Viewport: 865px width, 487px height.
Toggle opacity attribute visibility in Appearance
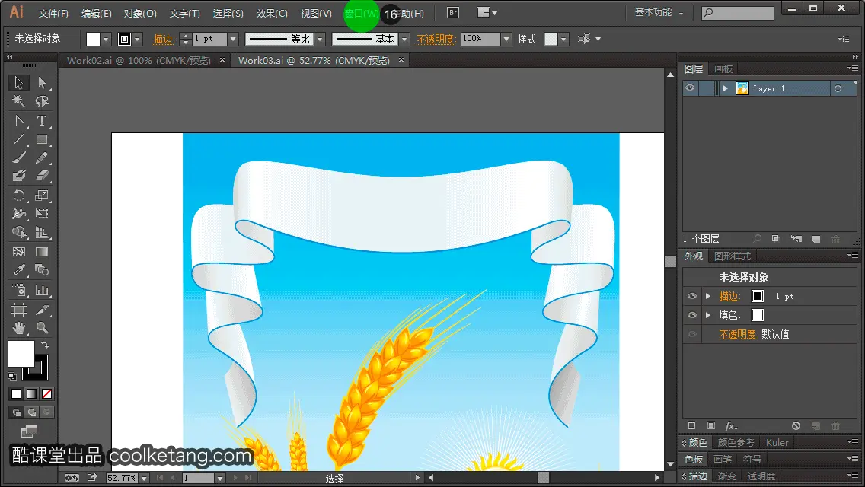692,334
